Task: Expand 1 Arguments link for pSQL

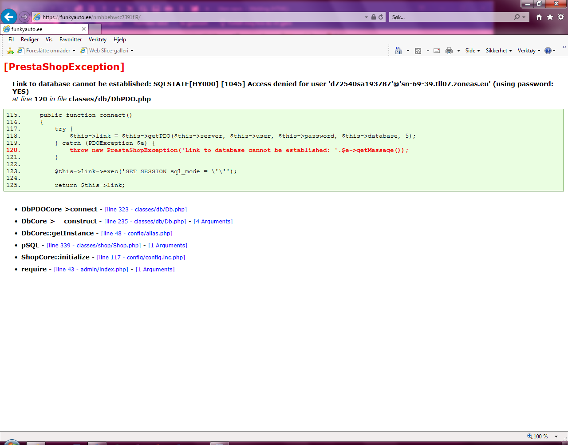Action: point(168,245)
